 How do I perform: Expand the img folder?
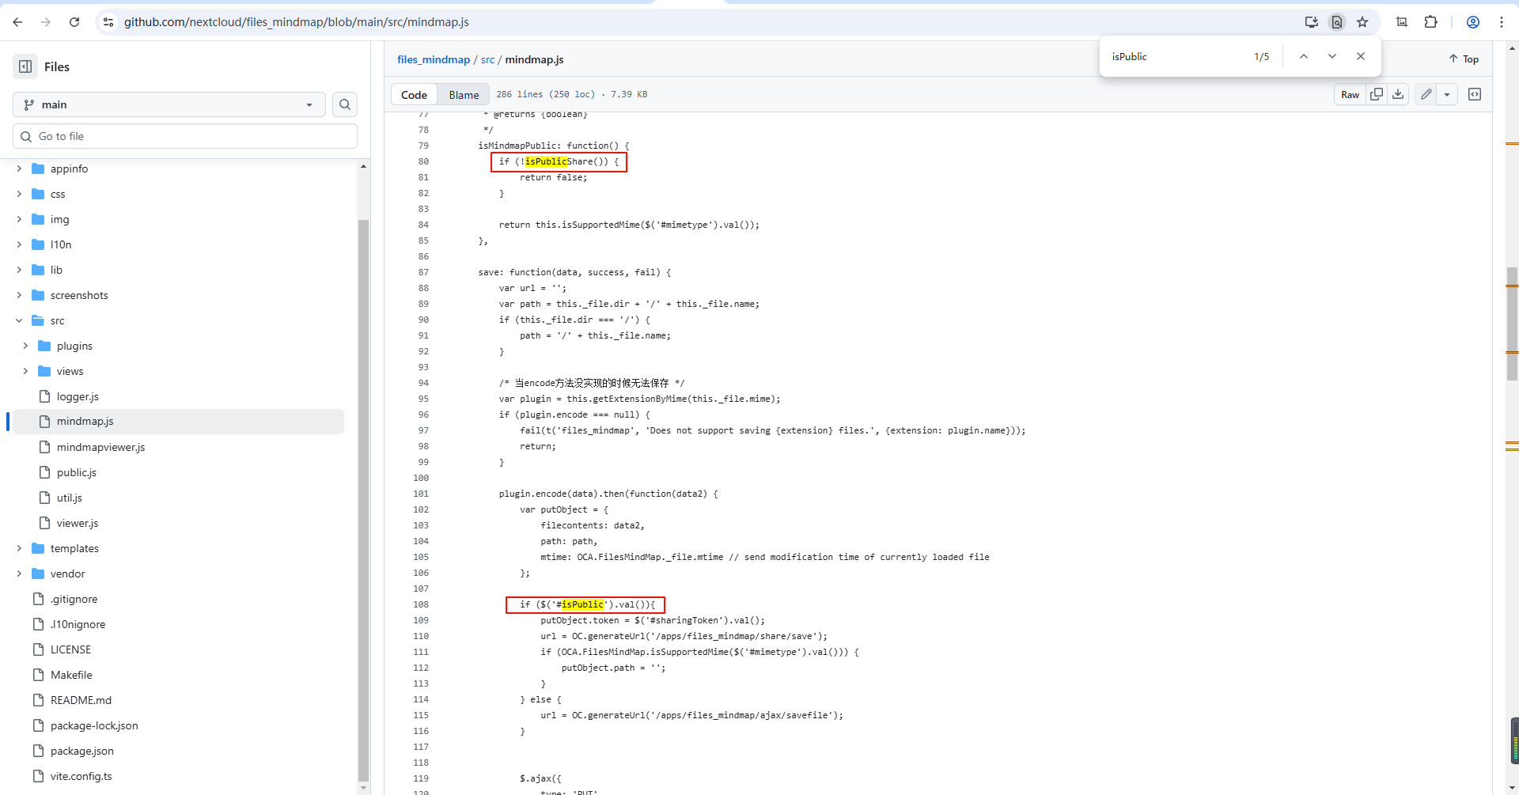click(x=19, y=219)
